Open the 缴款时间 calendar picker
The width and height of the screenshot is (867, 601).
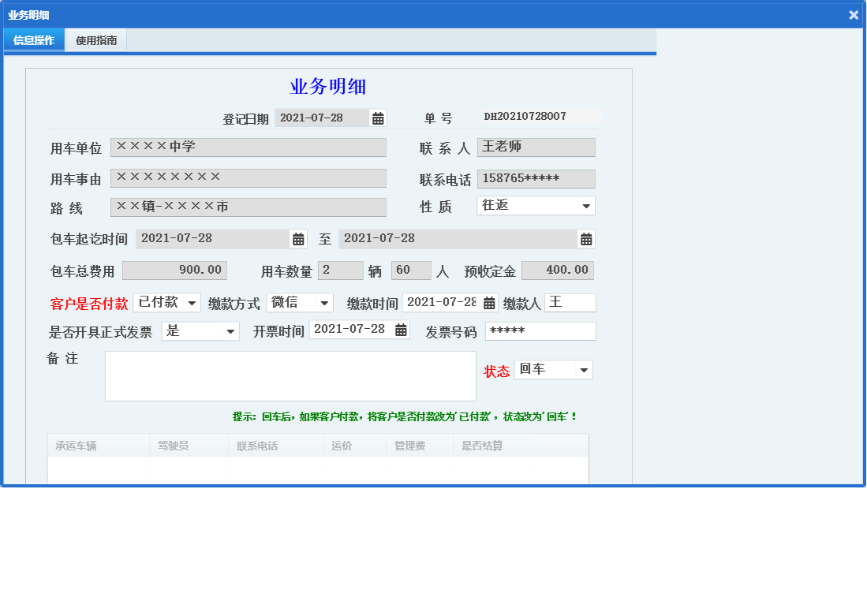[489, 302]
